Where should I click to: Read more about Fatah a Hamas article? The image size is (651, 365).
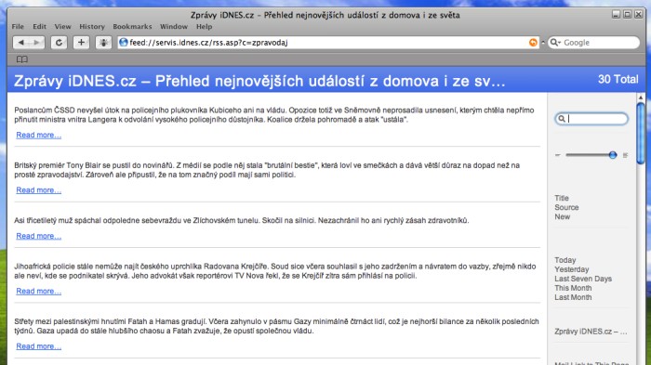39,346
